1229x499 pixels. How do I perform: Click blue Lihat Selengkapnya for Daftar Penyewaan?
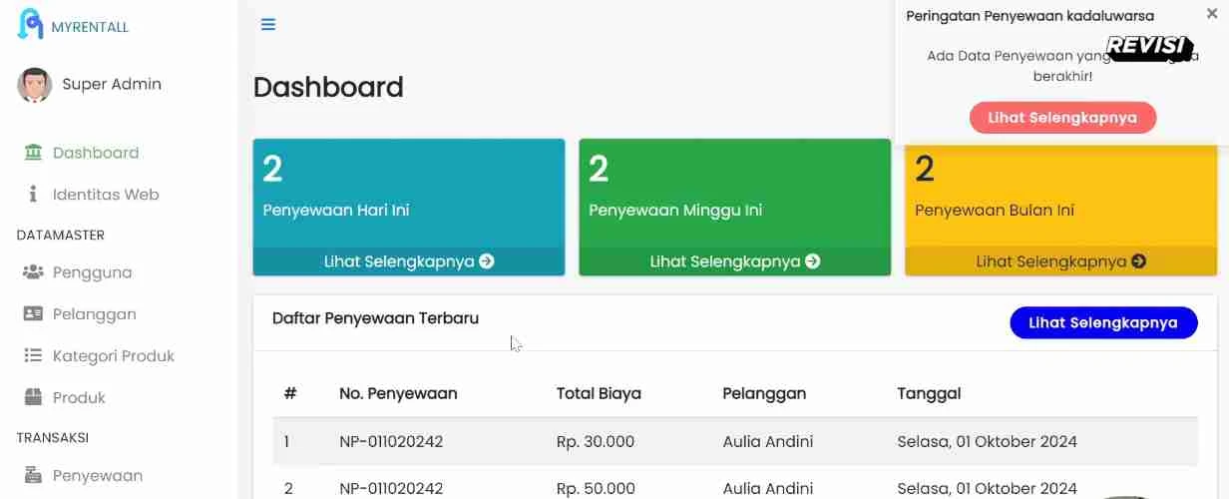1103,323
